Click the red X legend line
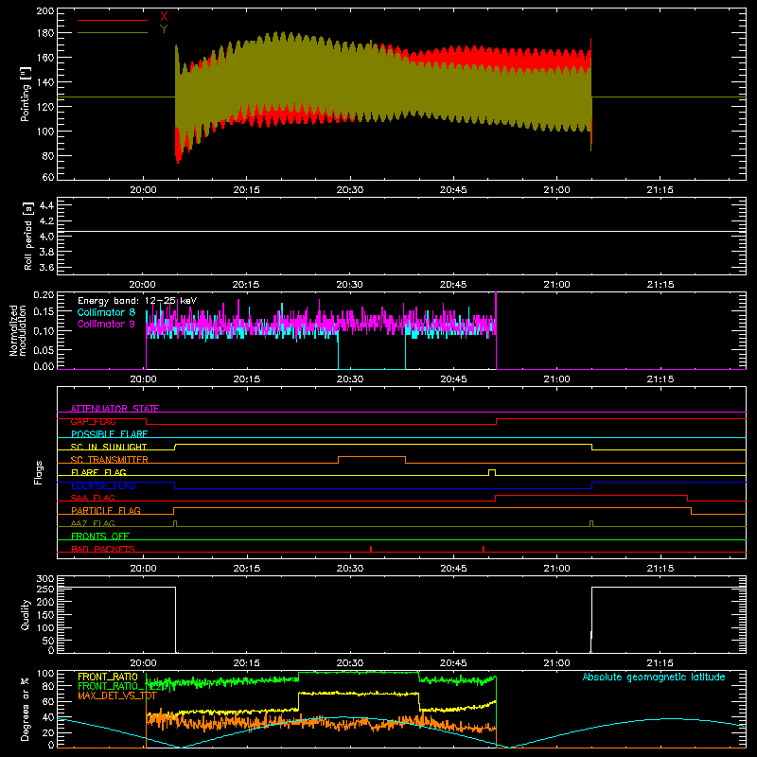The image size is (757, 757). click(x=113, y=20)
